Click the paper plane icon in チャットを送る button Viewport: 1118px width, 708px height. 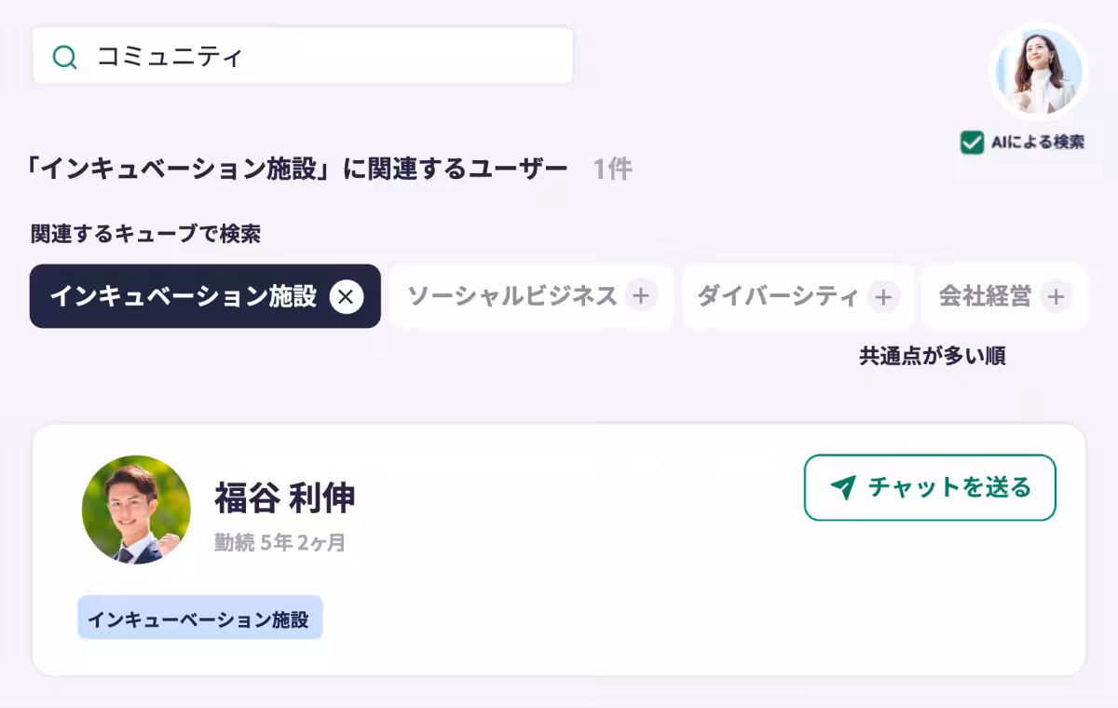[841, 486]
